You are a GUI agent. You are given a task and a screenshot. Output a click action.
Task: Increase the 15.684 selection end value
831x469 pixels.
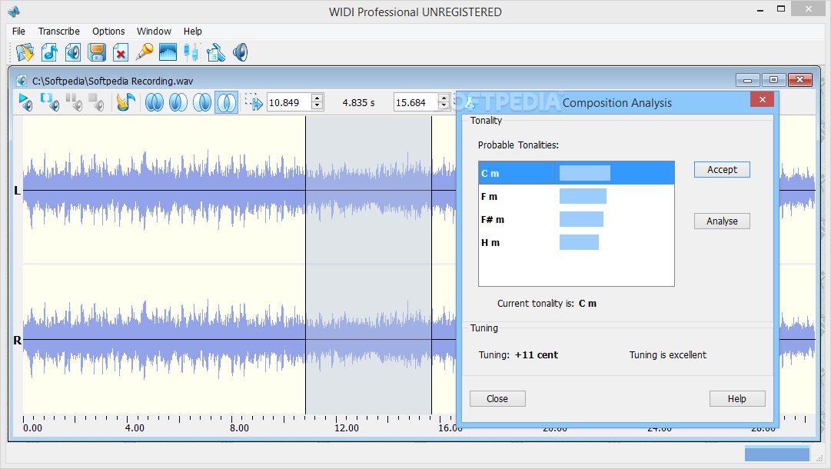point(444,98)
